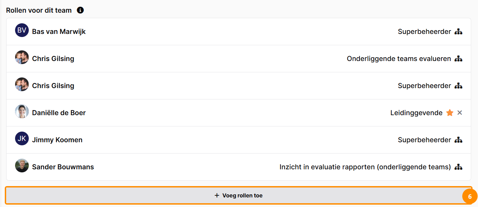Remove Daniëlle de Boer's Leidinggevende role
478x207 pixels.
point(460,113)
